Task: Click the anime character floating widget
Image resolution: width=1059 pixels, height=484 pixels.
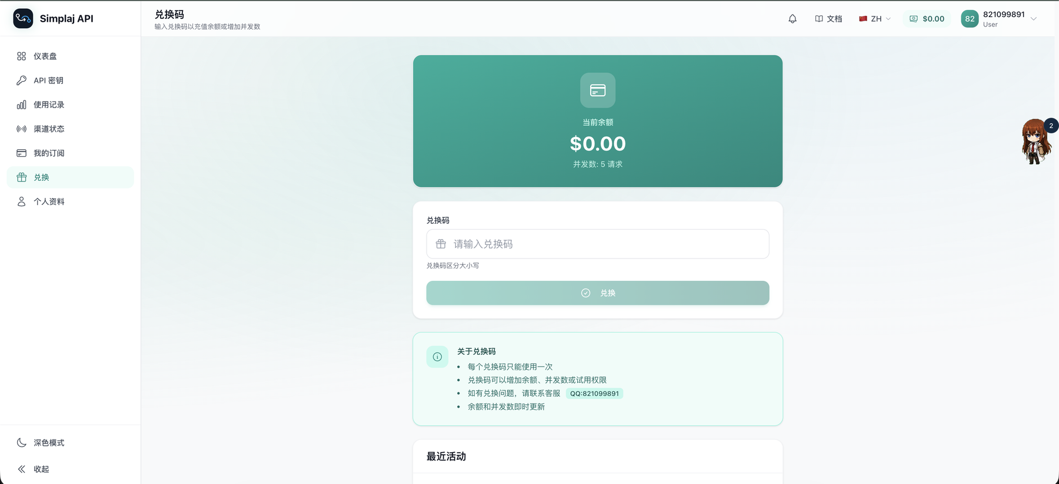Action: click(x=1035, y=142)
